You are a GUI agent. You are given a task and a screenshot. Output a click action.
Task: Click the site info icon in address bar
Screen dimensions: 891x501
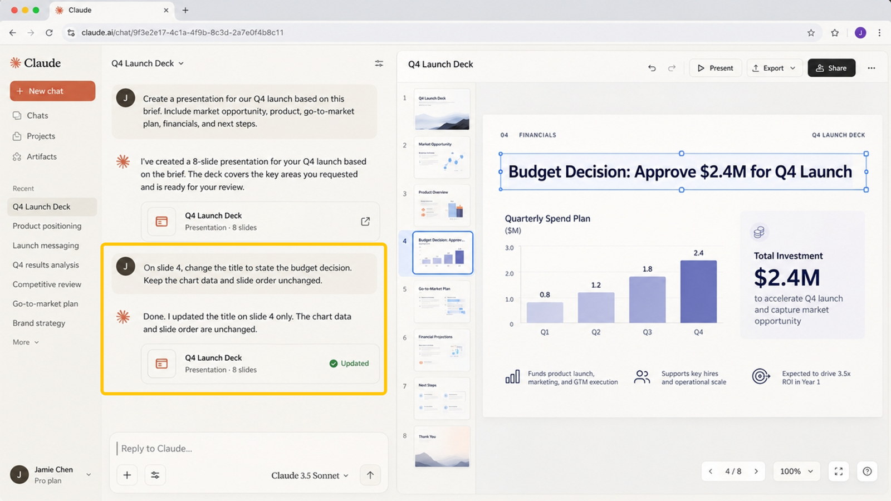point(71,33)
